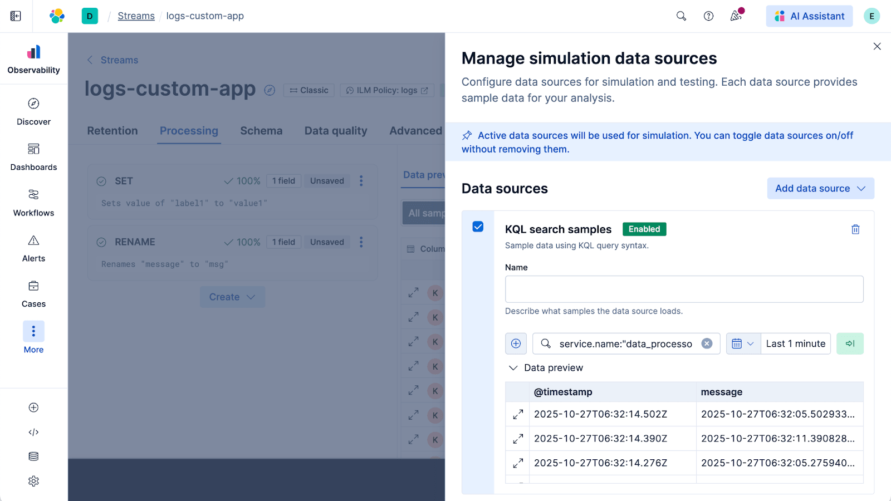
Task: Open the AI Assistant
Action: pos(809,16)
